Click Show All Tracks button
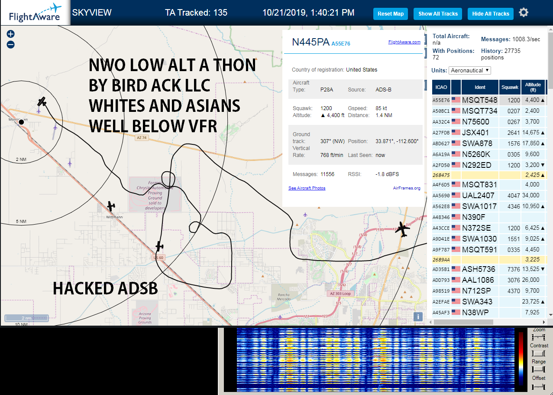The width and height of the screenshot is (553, 395). pos(438,13)
